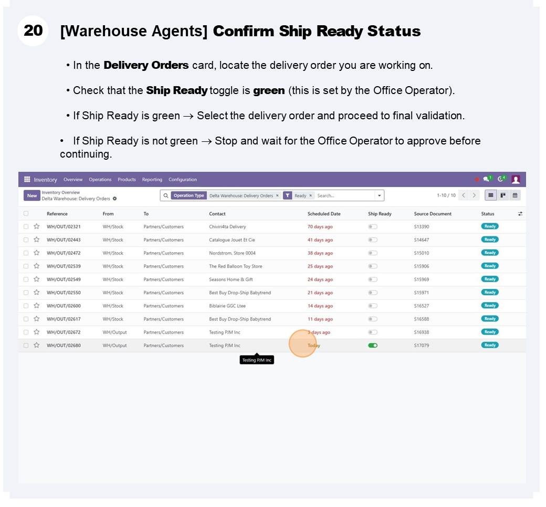This screenshot has height=507, width=546.
Task: Open the apps grid menu icon
Action: tap(27, 180)
